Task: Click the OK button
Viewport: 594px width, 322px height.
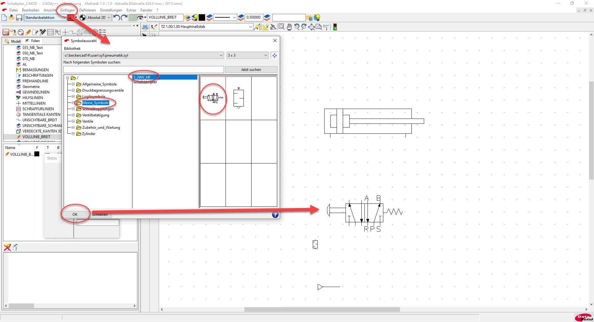Action: click(x=75, y=214)
